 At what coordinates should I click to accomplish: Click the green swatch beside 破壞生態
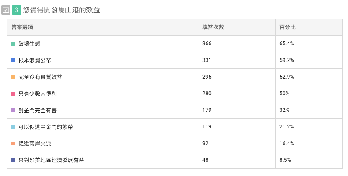click(13, 44)
